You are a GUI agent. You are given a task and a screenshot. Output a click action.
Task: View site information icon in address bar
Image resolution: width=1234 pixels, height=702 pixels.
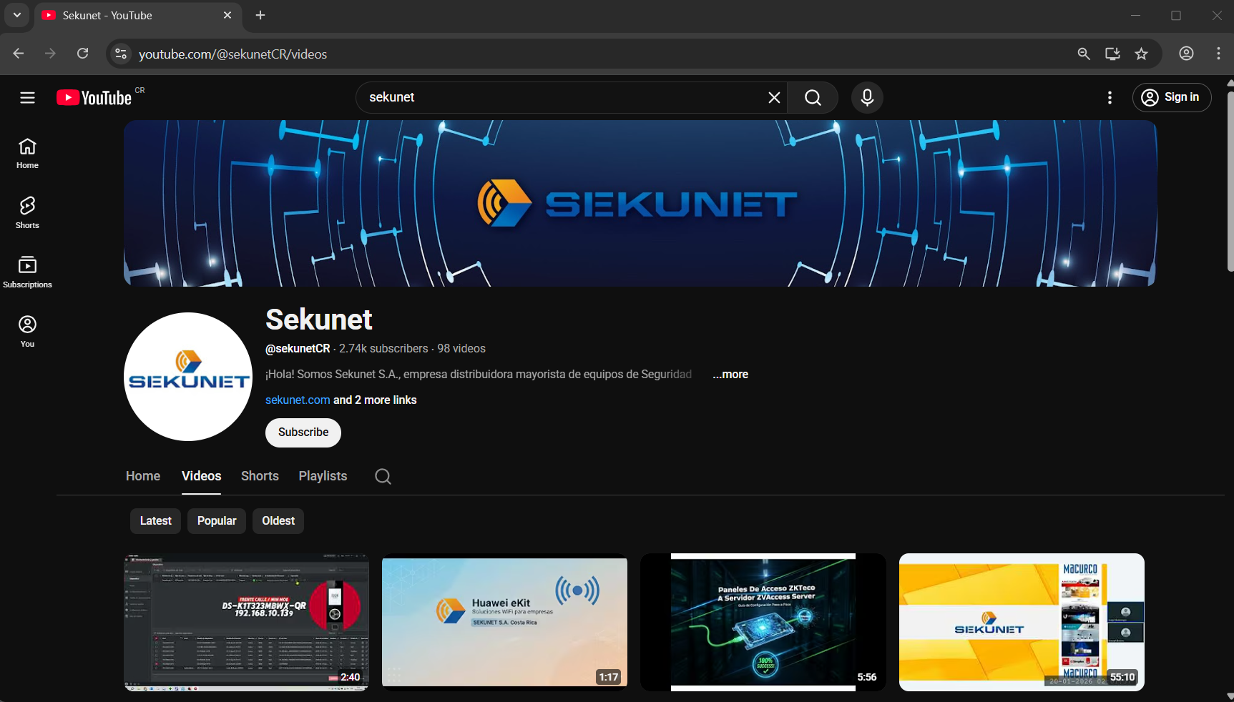point(122,54)
